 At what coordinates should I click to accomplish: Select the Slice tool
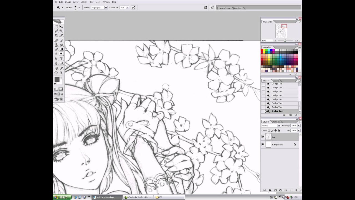tap(61, 36)
